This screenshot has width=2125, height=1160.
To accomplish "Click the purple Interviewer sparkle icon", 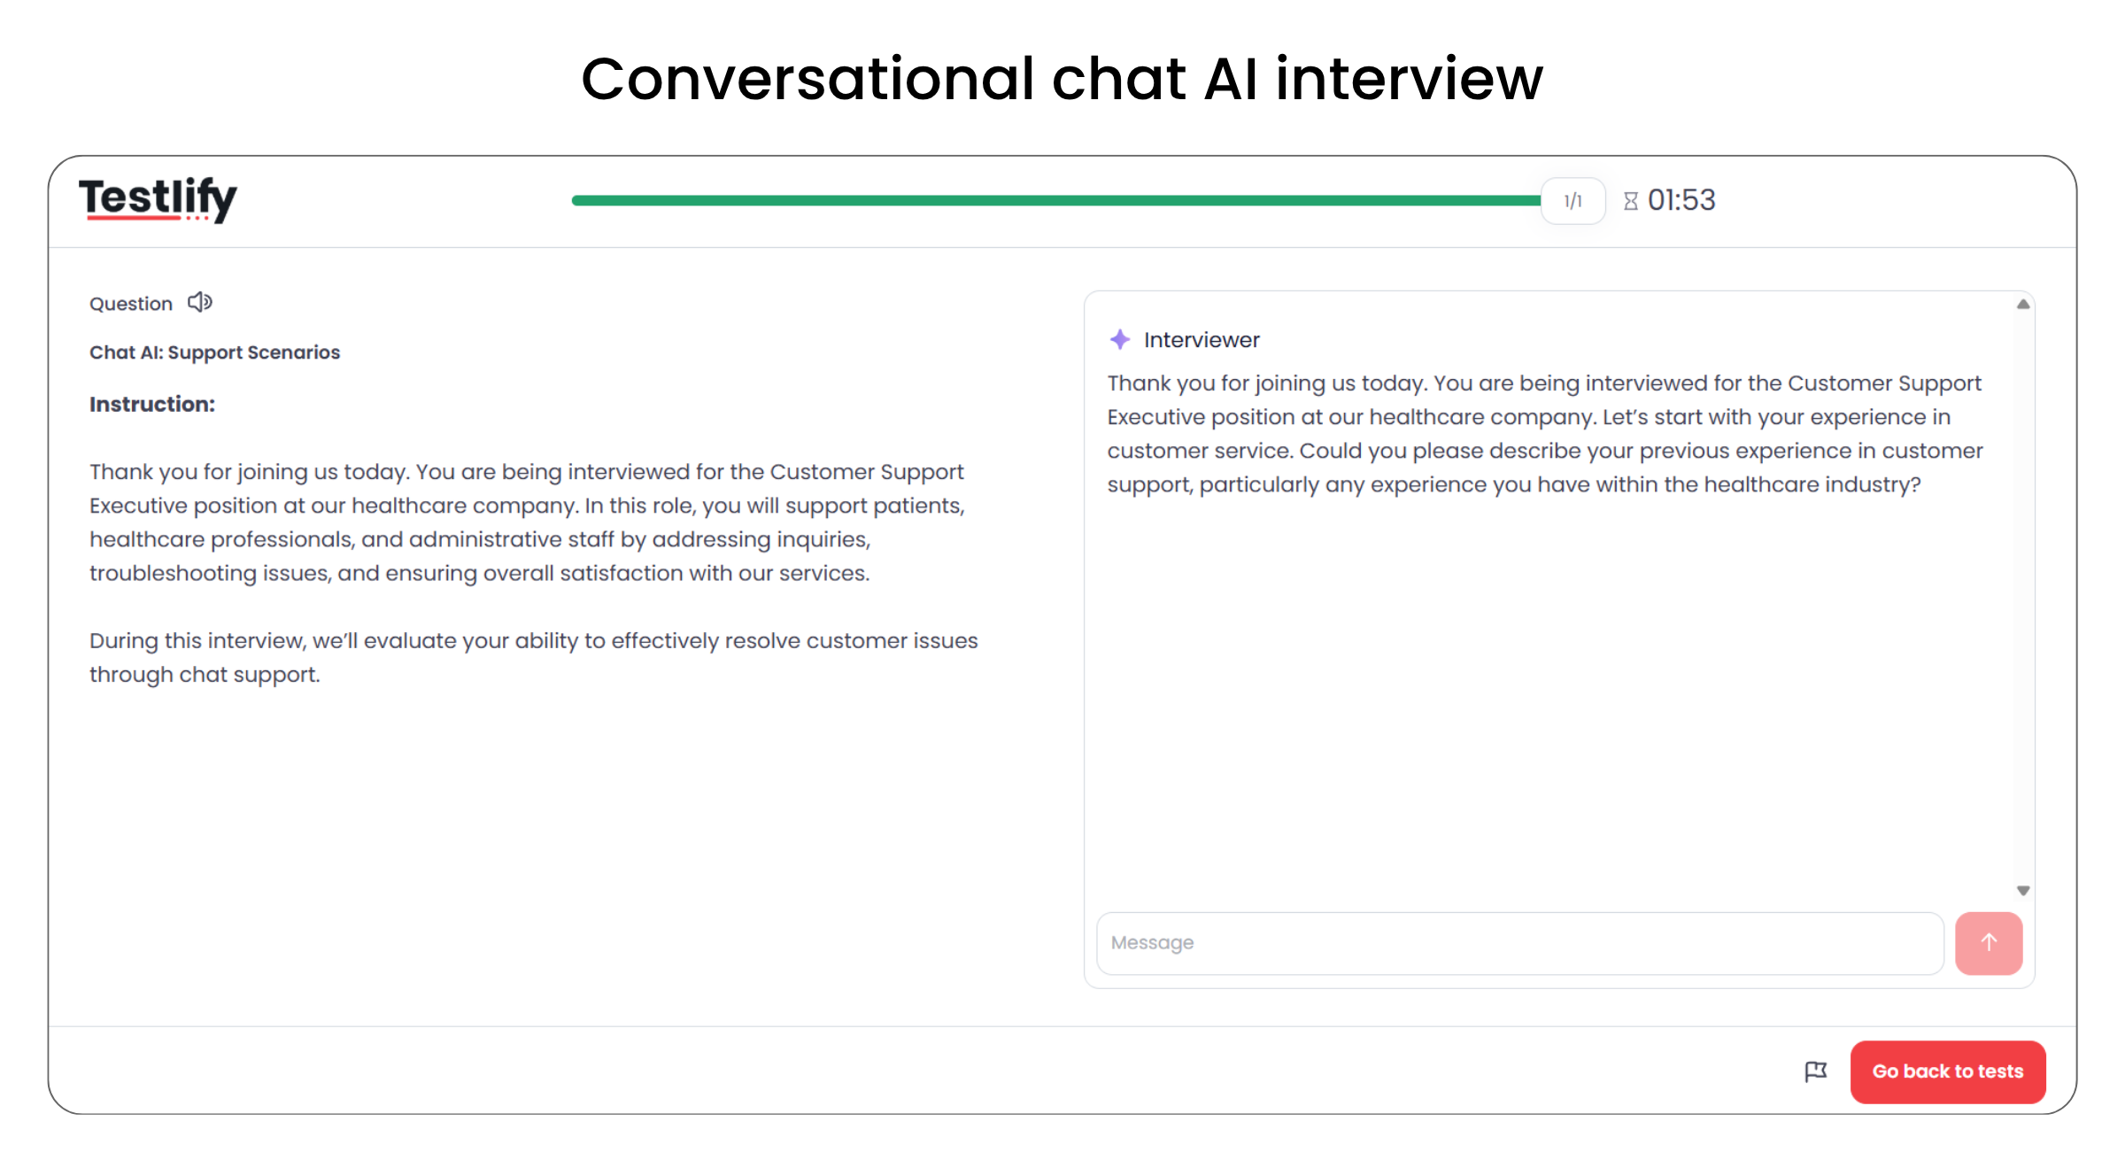I will pyautogui.click(x=1120, y=339).
